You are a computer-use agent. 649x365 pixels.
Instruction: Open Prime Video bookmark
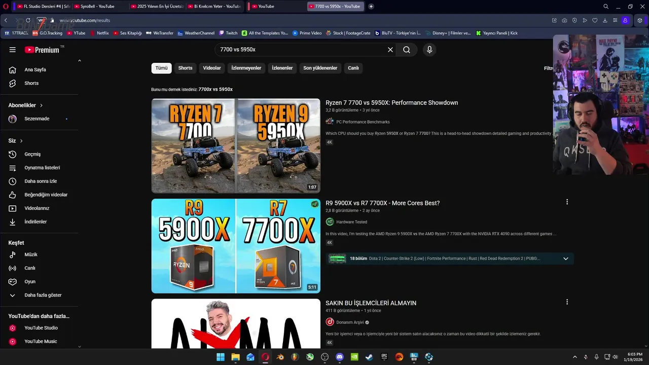pyautogui.click(x=307, y=33)
